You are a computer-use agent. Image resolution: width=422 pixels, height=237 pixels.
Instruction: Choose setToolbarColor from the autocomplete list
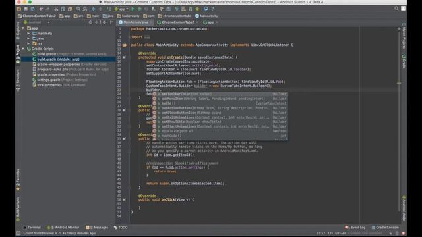click(220, 94)
